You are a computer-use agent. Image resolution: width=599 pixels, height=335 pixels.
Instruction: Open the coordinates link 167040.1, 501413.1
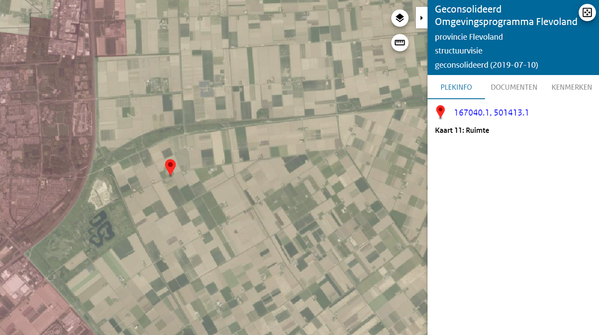(x=491, y=113)
